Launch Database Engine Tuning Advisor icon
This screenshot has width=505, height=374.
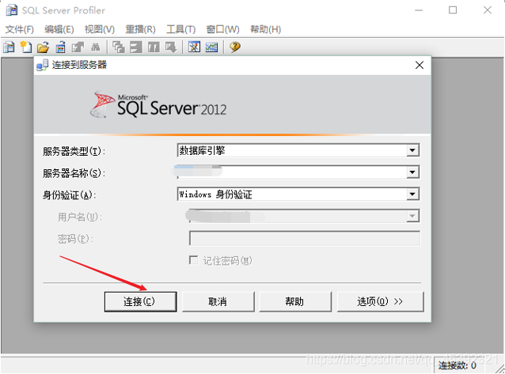click(x=194, y=47)
